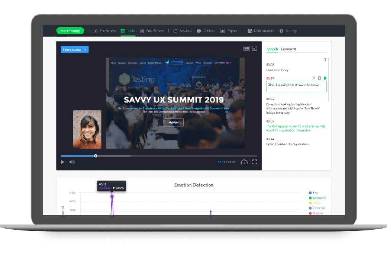
Task: Open the Post-Survey tab
Action: [x=152, y=31]
